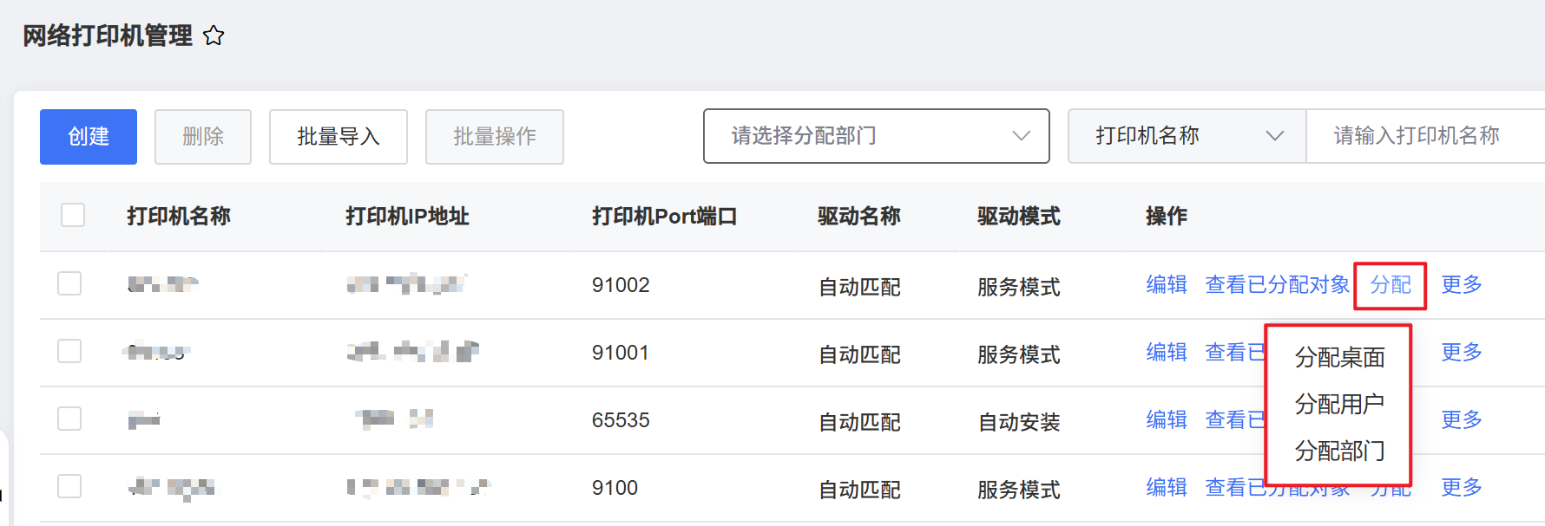Image resolution: width=1545 pixels, height=526 pixels.
Task: Toggle the select-all checkbox in table header
Action: [73, 215]
